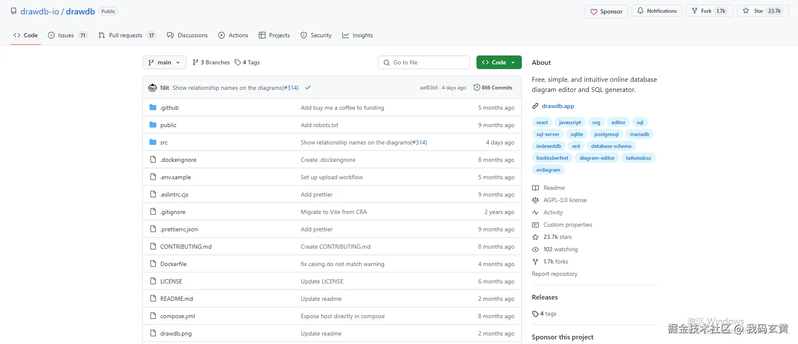Click the .github folder icon
This screenshot has height=344, width=798.
click(153, 108)
